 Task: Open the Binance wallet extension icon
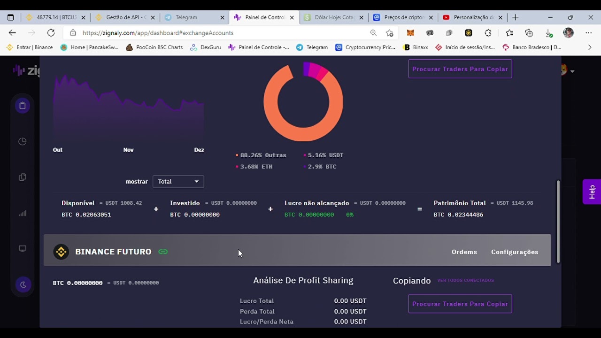[468, 33]
